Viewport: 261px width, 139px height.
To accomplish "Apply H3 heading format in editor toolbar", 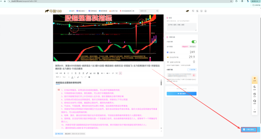I will click(61, 73).
